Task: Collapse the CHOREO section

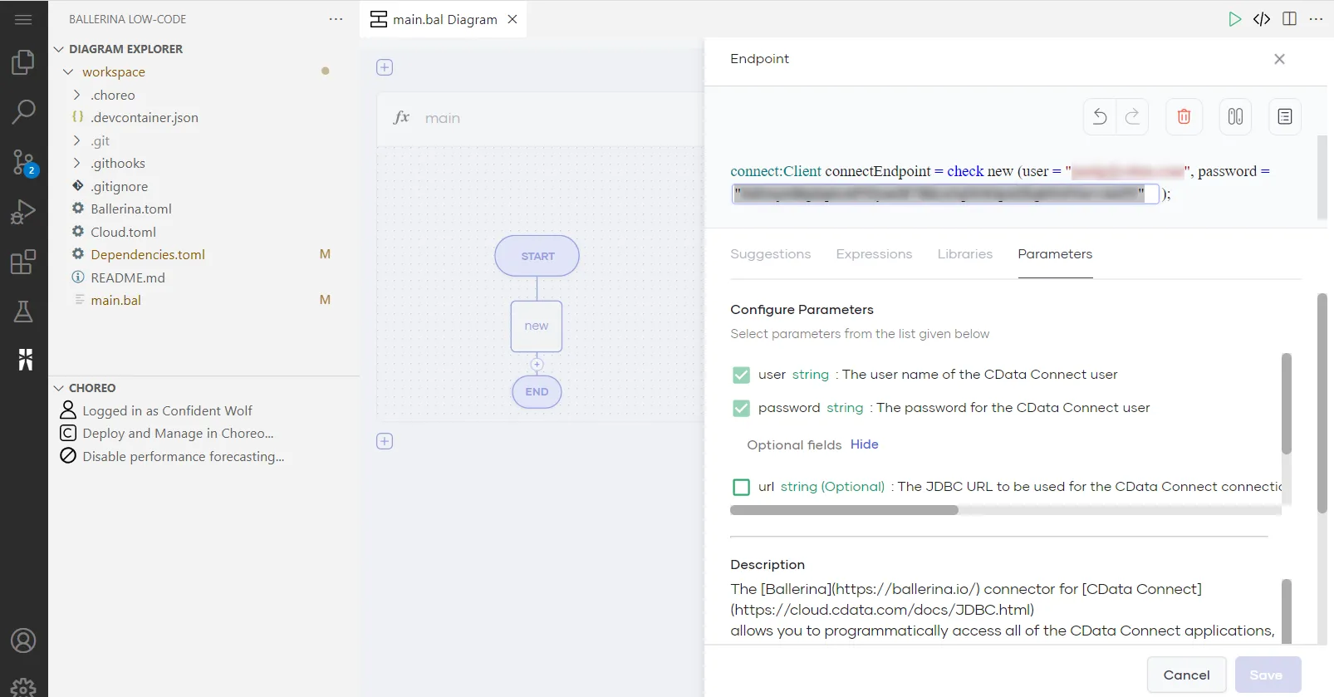Action: [x=59, y=388]
